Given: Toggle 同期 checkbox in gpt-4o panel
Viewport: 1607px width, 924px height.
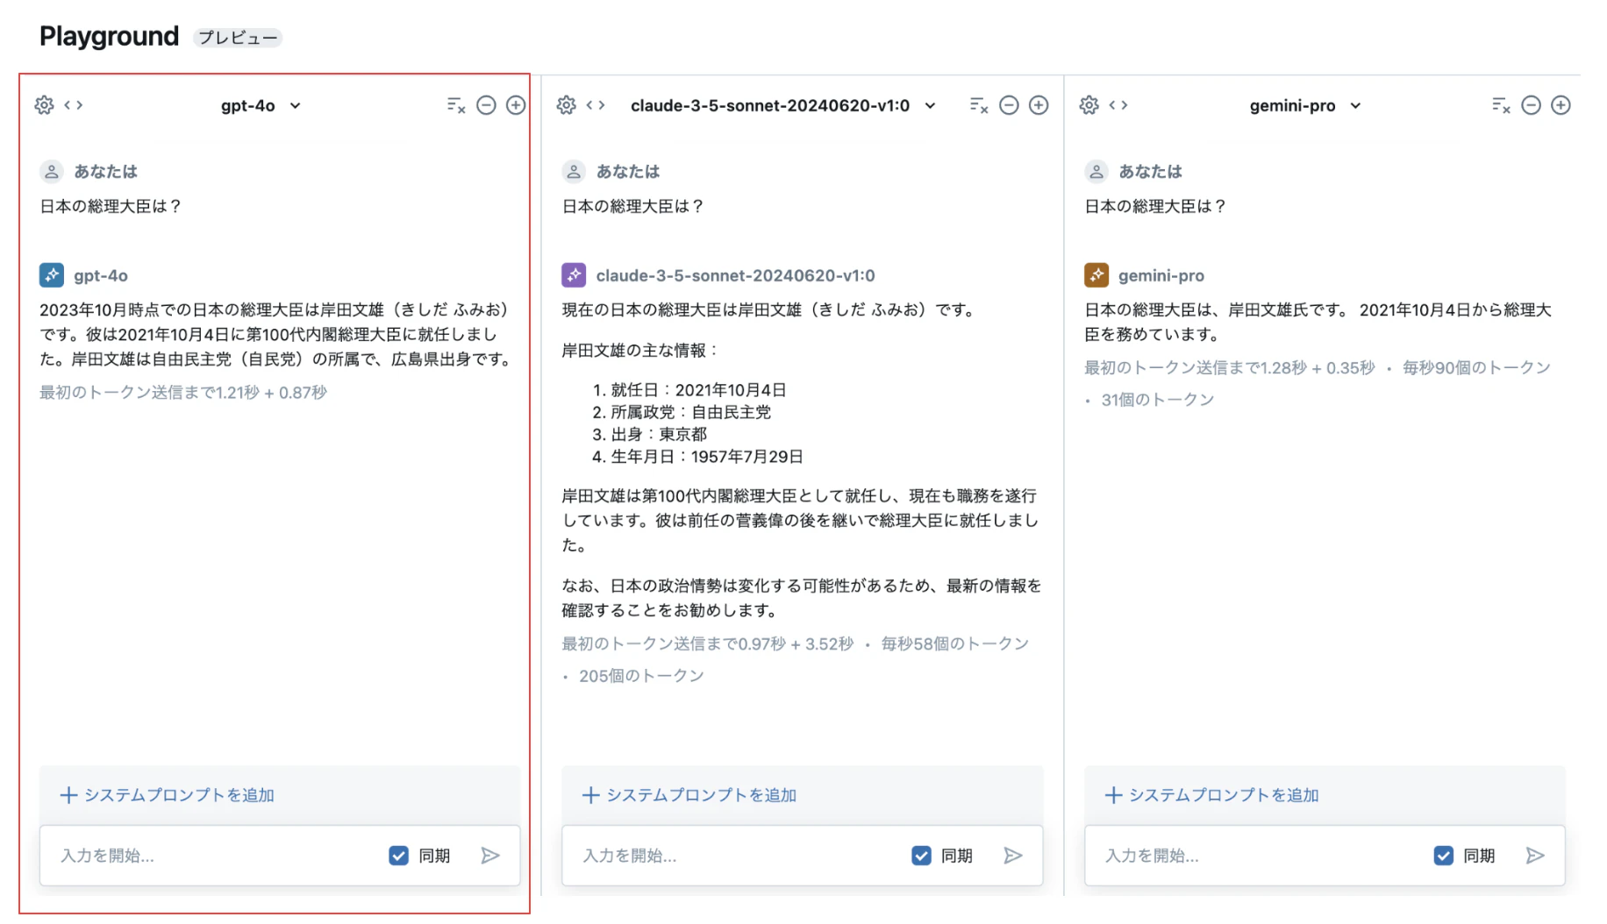Looking at the screenshot, I should pos(398,856).
